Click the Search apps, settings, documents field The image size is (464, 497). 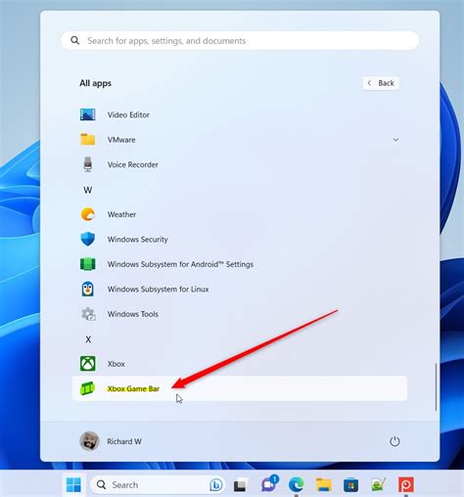pos(240,40)
